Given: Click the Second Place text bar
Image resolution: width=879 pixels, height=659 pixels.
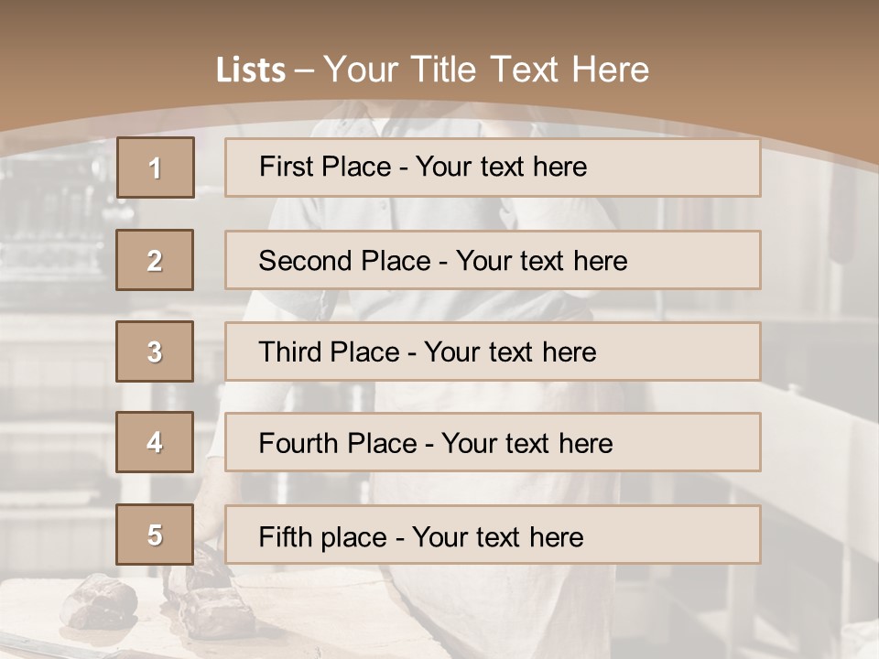Looking at the screenshot, I should coord(493,260).
